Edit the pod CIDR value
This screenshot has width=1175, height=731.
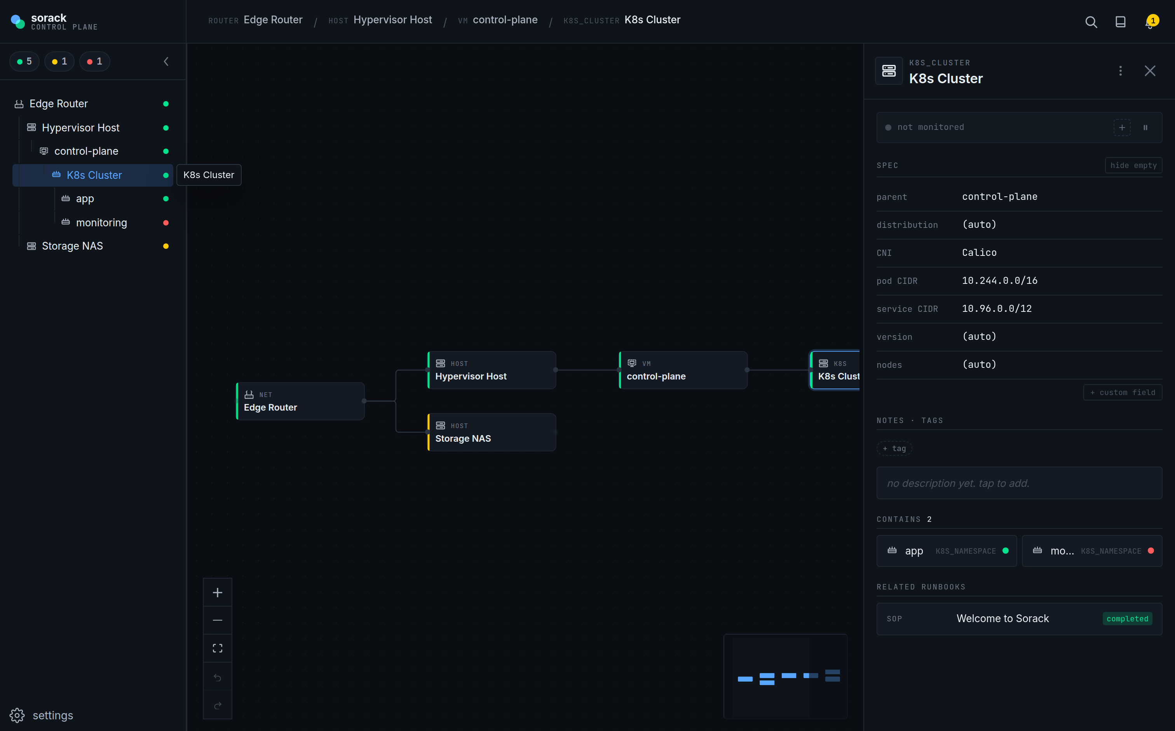click(1000, 280)
